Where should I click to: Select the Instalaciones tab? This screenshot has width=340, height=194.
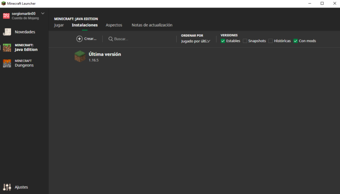[85, 25]
